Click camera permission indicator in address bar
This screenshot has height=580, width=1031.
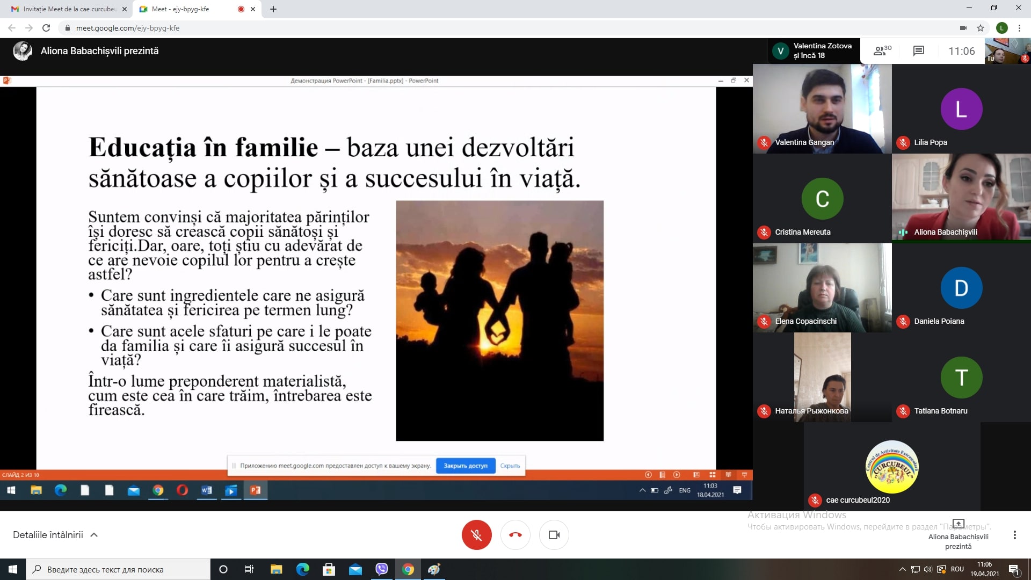pos(963,28)
